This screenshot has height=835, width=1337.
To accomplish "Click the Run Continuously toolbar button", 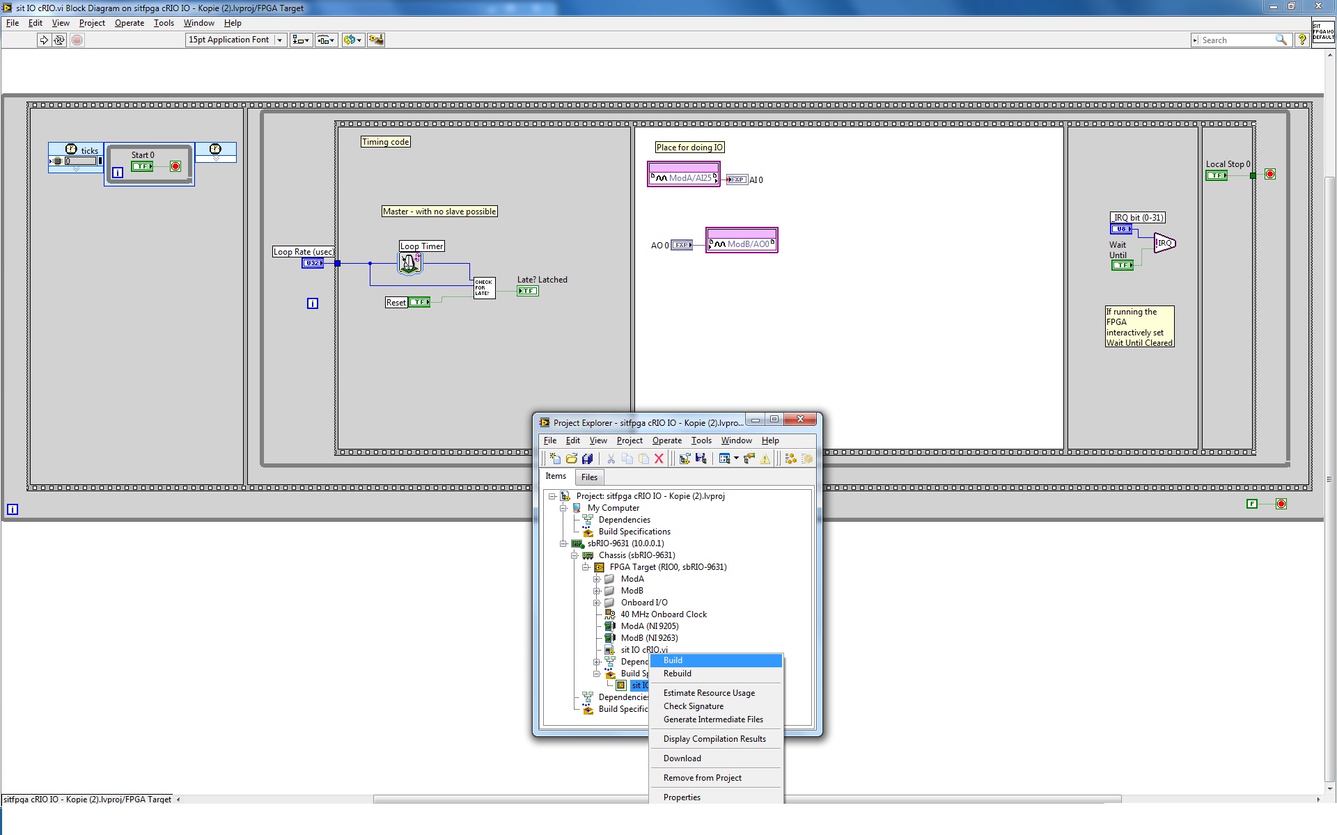I will pyautogui.click(x=59, y=40).
